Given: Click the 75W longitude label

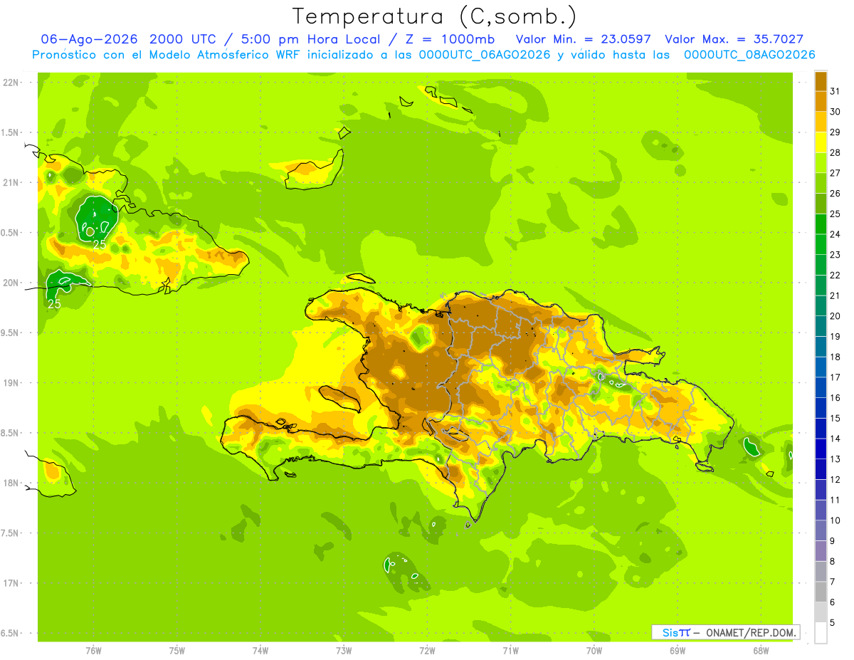Looking at the screenshot, I should click(176, 650).
